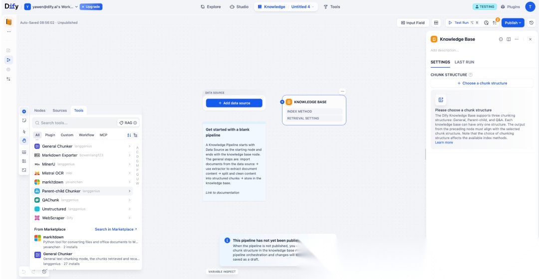The image size is (539, 279).
Task: Click the Dify logo
Action: click(11, 6)
